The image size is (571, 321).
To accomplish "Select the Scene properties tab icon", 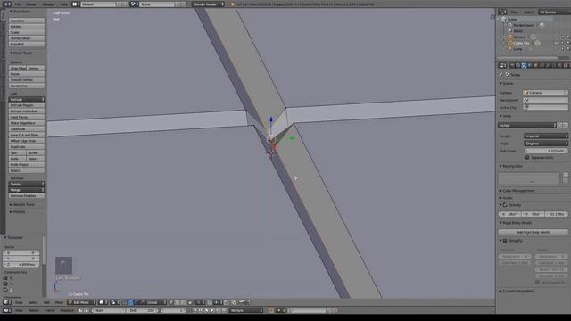I will (x=524, y=65).
